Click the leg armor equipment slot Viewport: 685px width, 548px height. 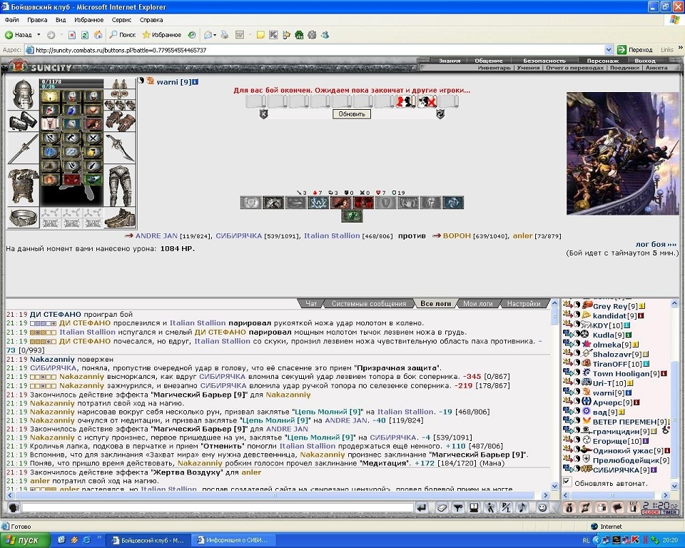pos(120,186)
